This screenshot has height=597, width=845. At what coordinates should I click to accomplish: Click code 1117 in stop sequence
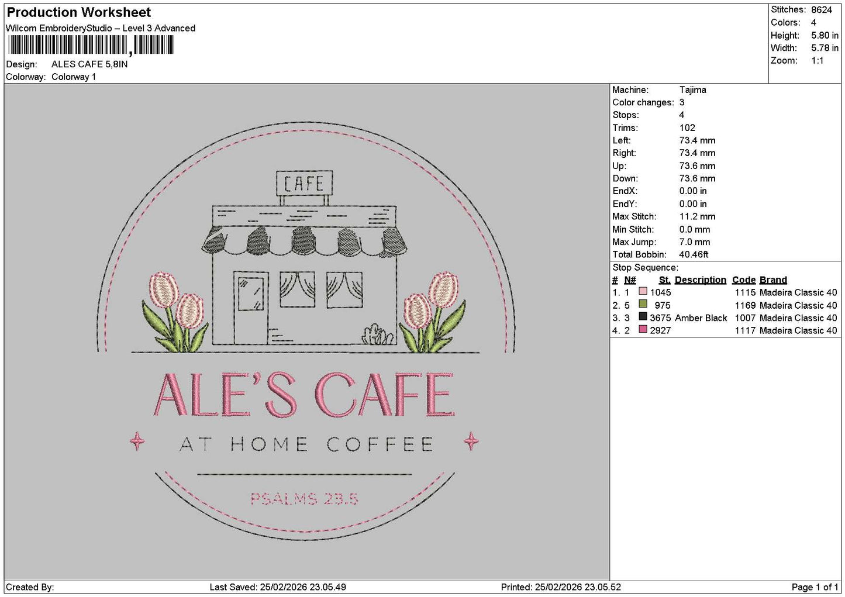[745, 330]
